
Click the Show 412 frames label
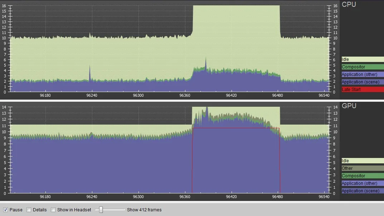(144, 210)
